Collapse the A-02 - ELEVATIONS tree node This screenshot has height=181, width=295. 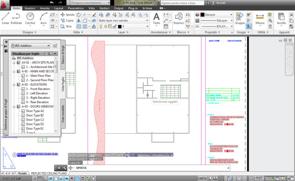tap(14, 85)
